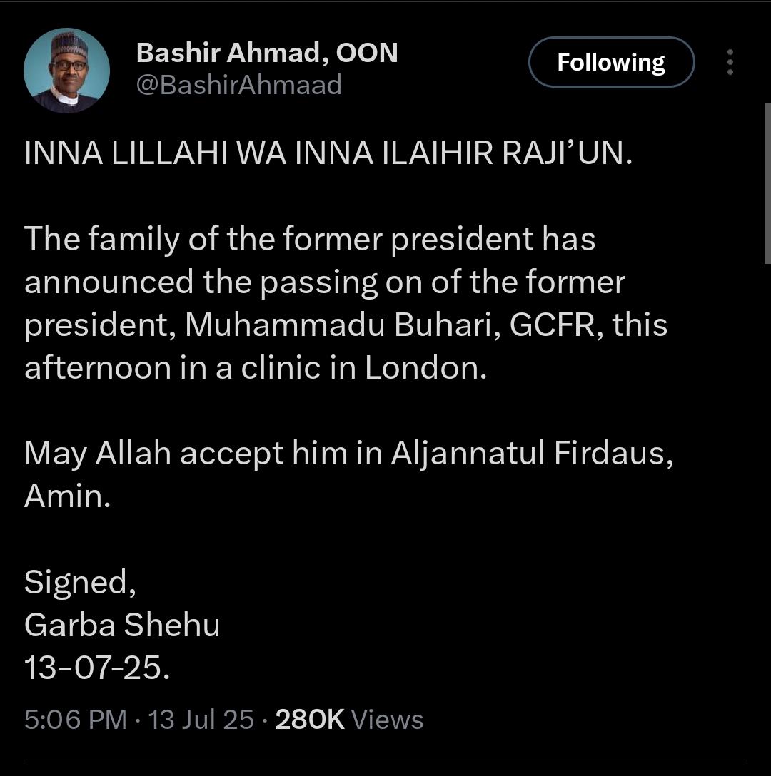The width and height of the screenshot is (771, 776).
Task: Click the word Amin in the tweet
Action: point(66,496)
